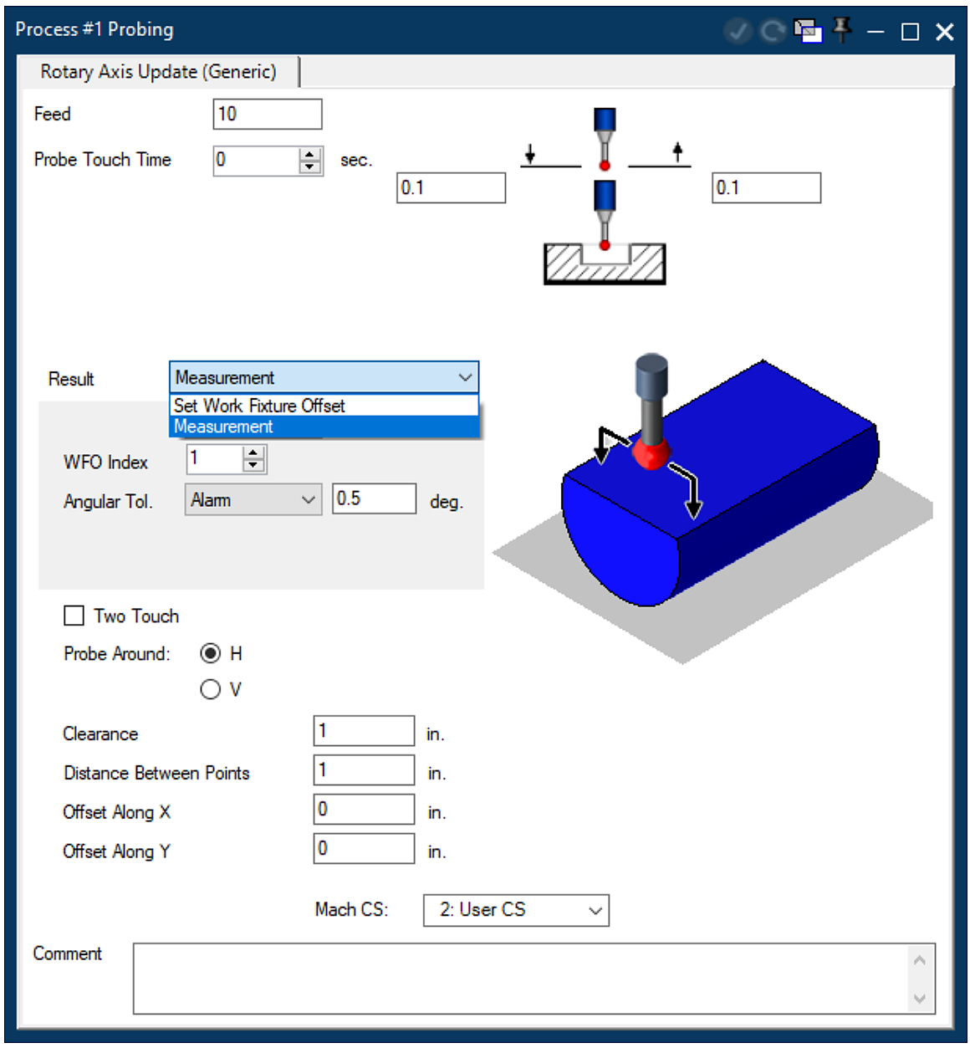Click the probe approach/retract diagram
Viewport: 970px width, 1048px height.
605,197
